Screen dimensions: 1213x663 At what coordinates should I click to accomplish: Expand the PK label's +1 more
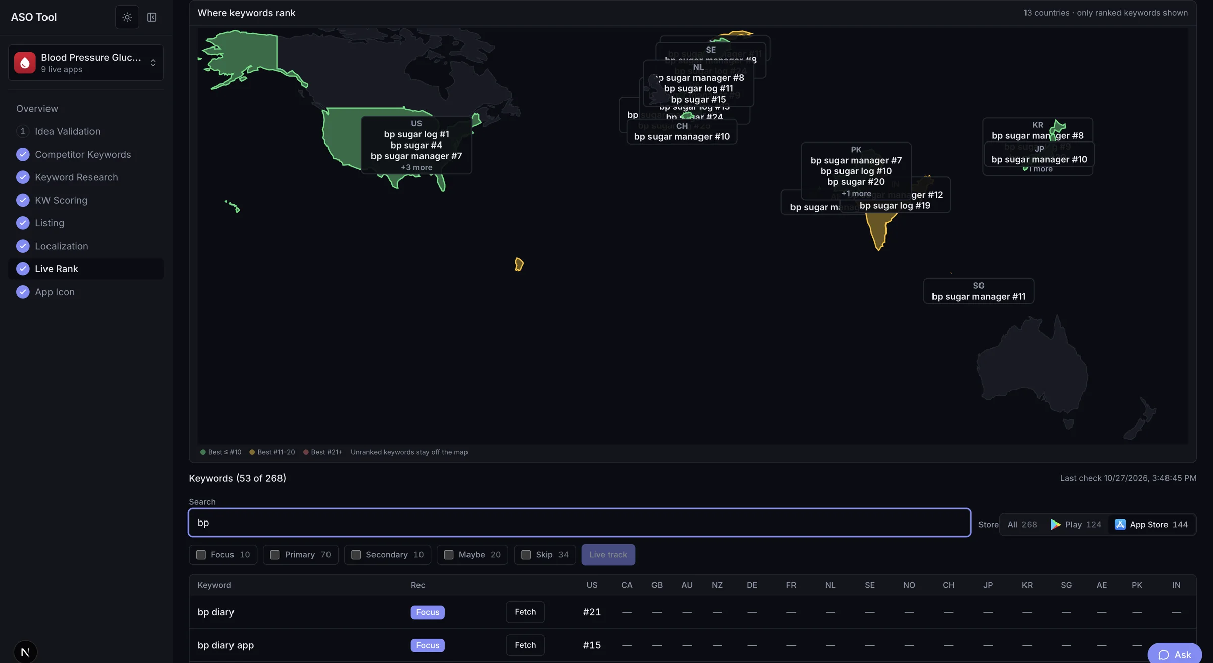(856, 194)
